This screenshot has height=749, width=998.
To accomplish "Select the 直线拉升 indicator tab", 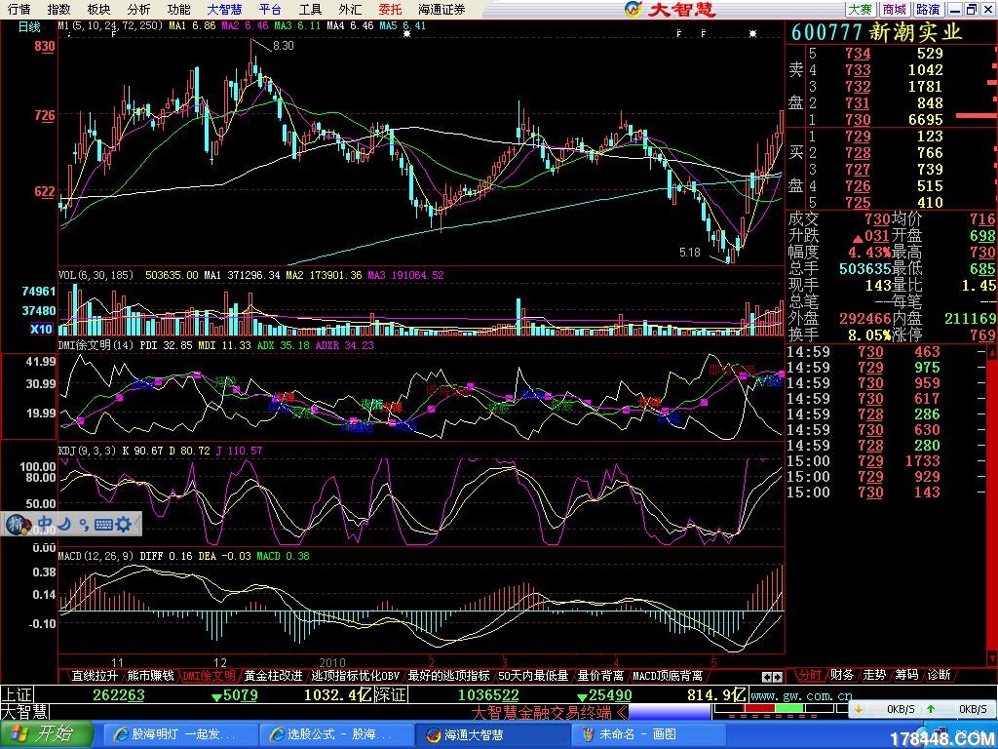I will (x=95, y=675).
